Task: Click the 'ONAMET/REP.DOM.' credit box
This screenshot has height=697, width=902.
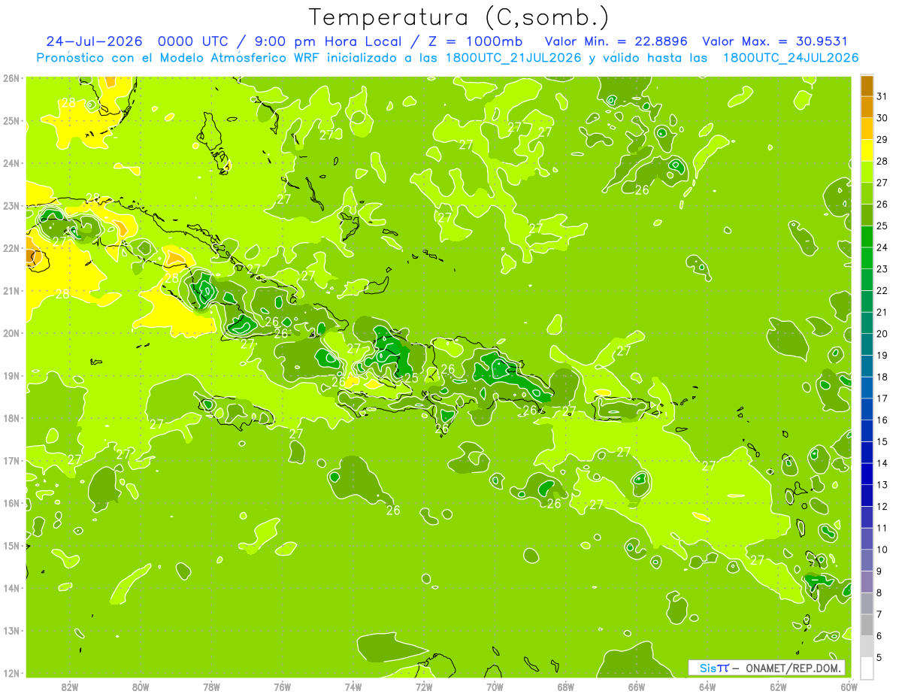Action: [767, 668]
